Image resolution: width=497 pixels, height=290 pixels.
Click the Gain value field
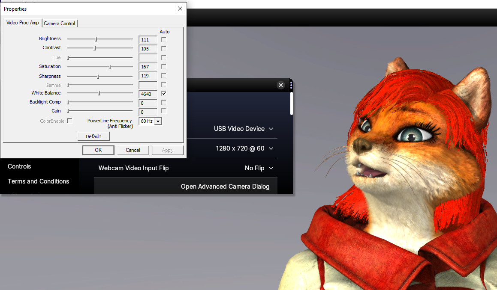148,112
